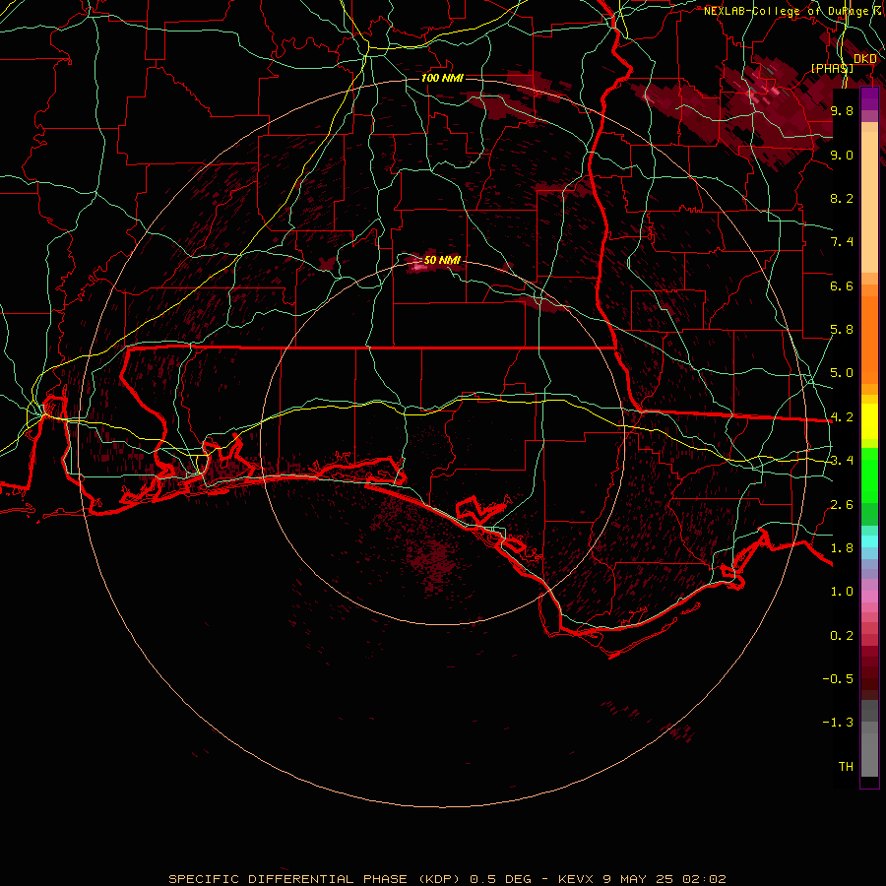Viewport: 886px width, 886px height.
Task: Click the -1.3 scale value
Action: [838, 723]
